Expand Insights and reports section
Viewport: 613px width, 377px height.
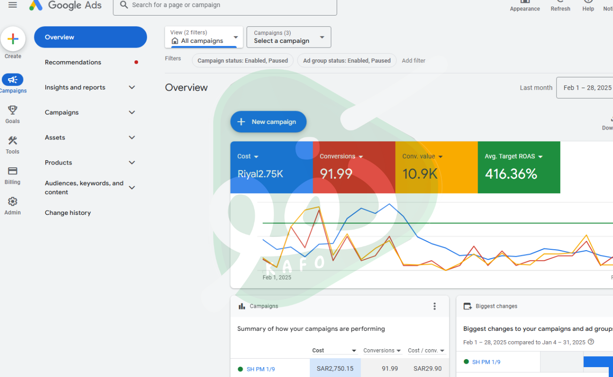(x=132, y=88)
